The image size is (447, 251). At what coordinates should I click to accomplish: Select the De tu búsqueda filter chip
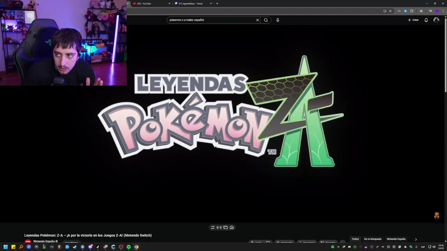point(373,239)
